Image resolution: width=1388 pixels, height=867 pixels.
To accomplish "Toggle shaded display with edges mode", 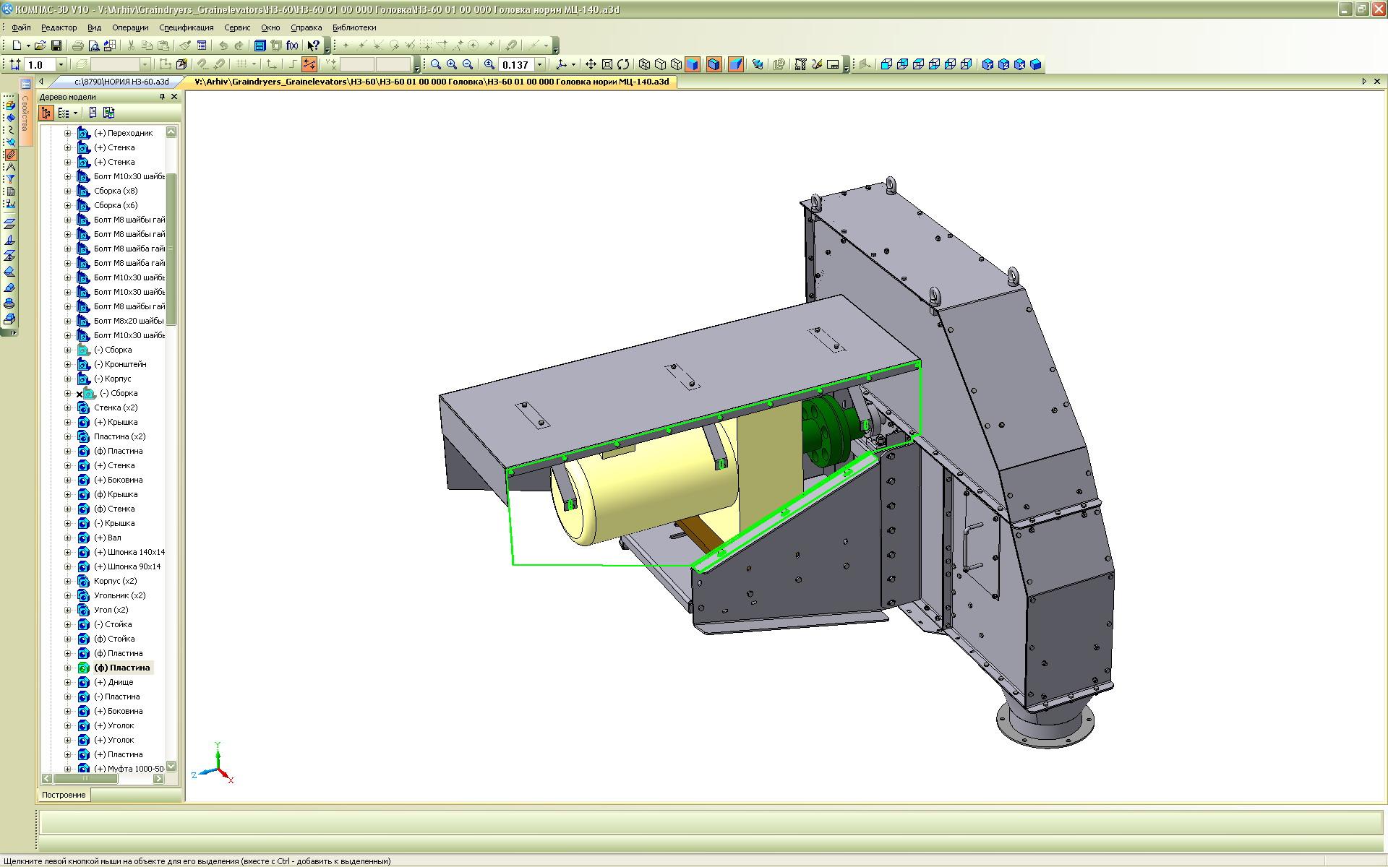I will coord(714,64).
